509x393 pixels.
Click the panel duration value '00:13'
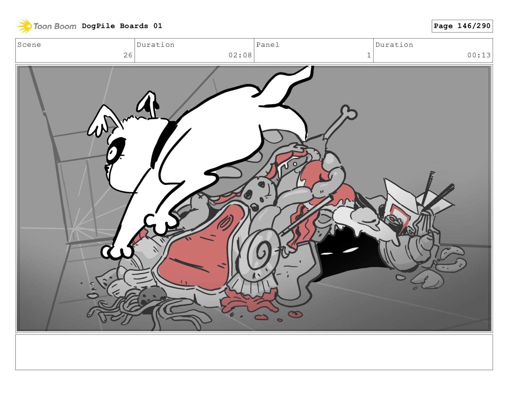click(x=479, y=55)
